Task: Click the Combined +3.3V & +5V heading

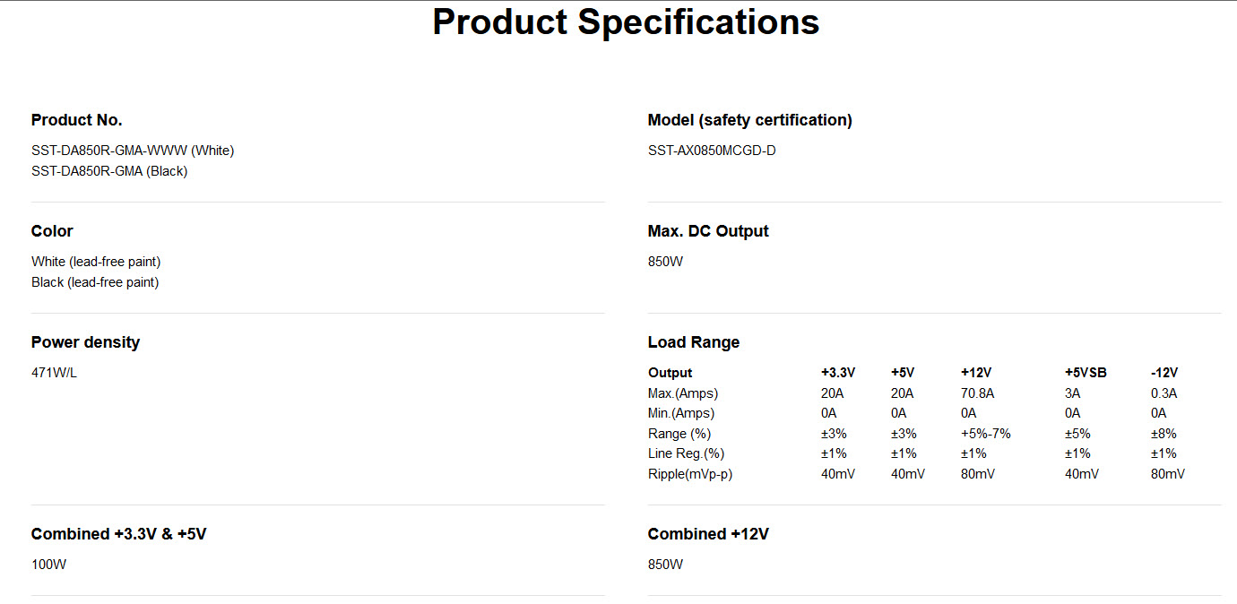Action: [118, 534]
